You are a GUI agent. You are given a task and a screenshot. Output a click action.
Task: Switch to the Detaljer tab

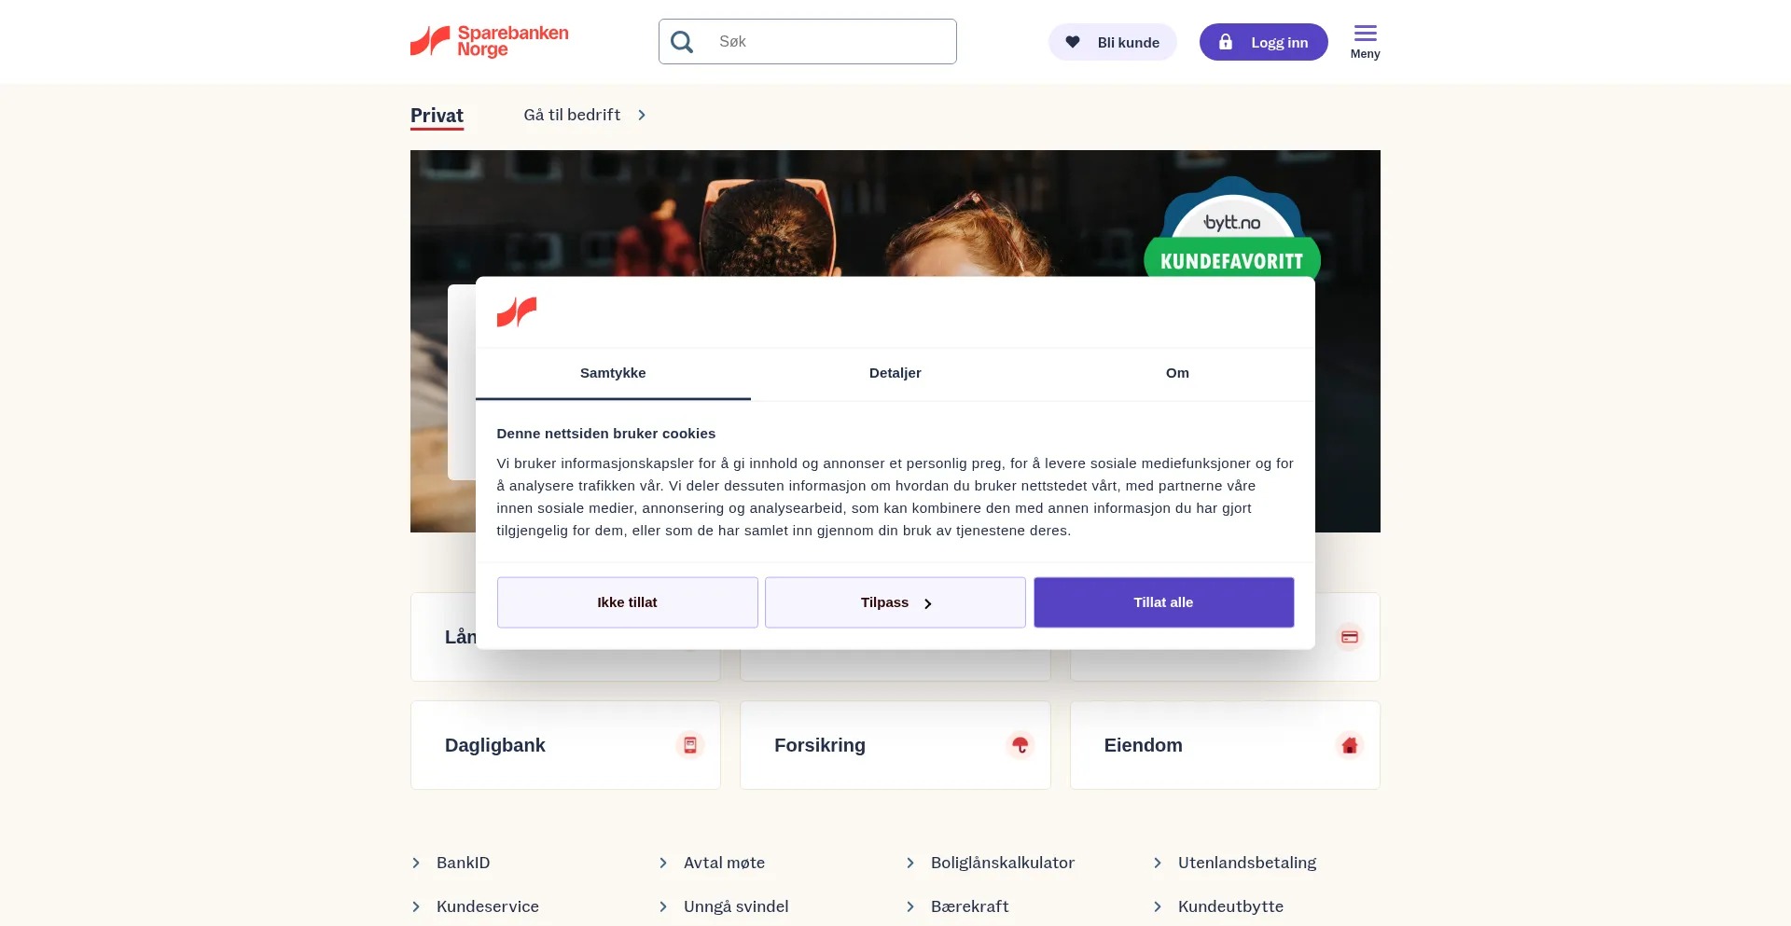[895, 373]
